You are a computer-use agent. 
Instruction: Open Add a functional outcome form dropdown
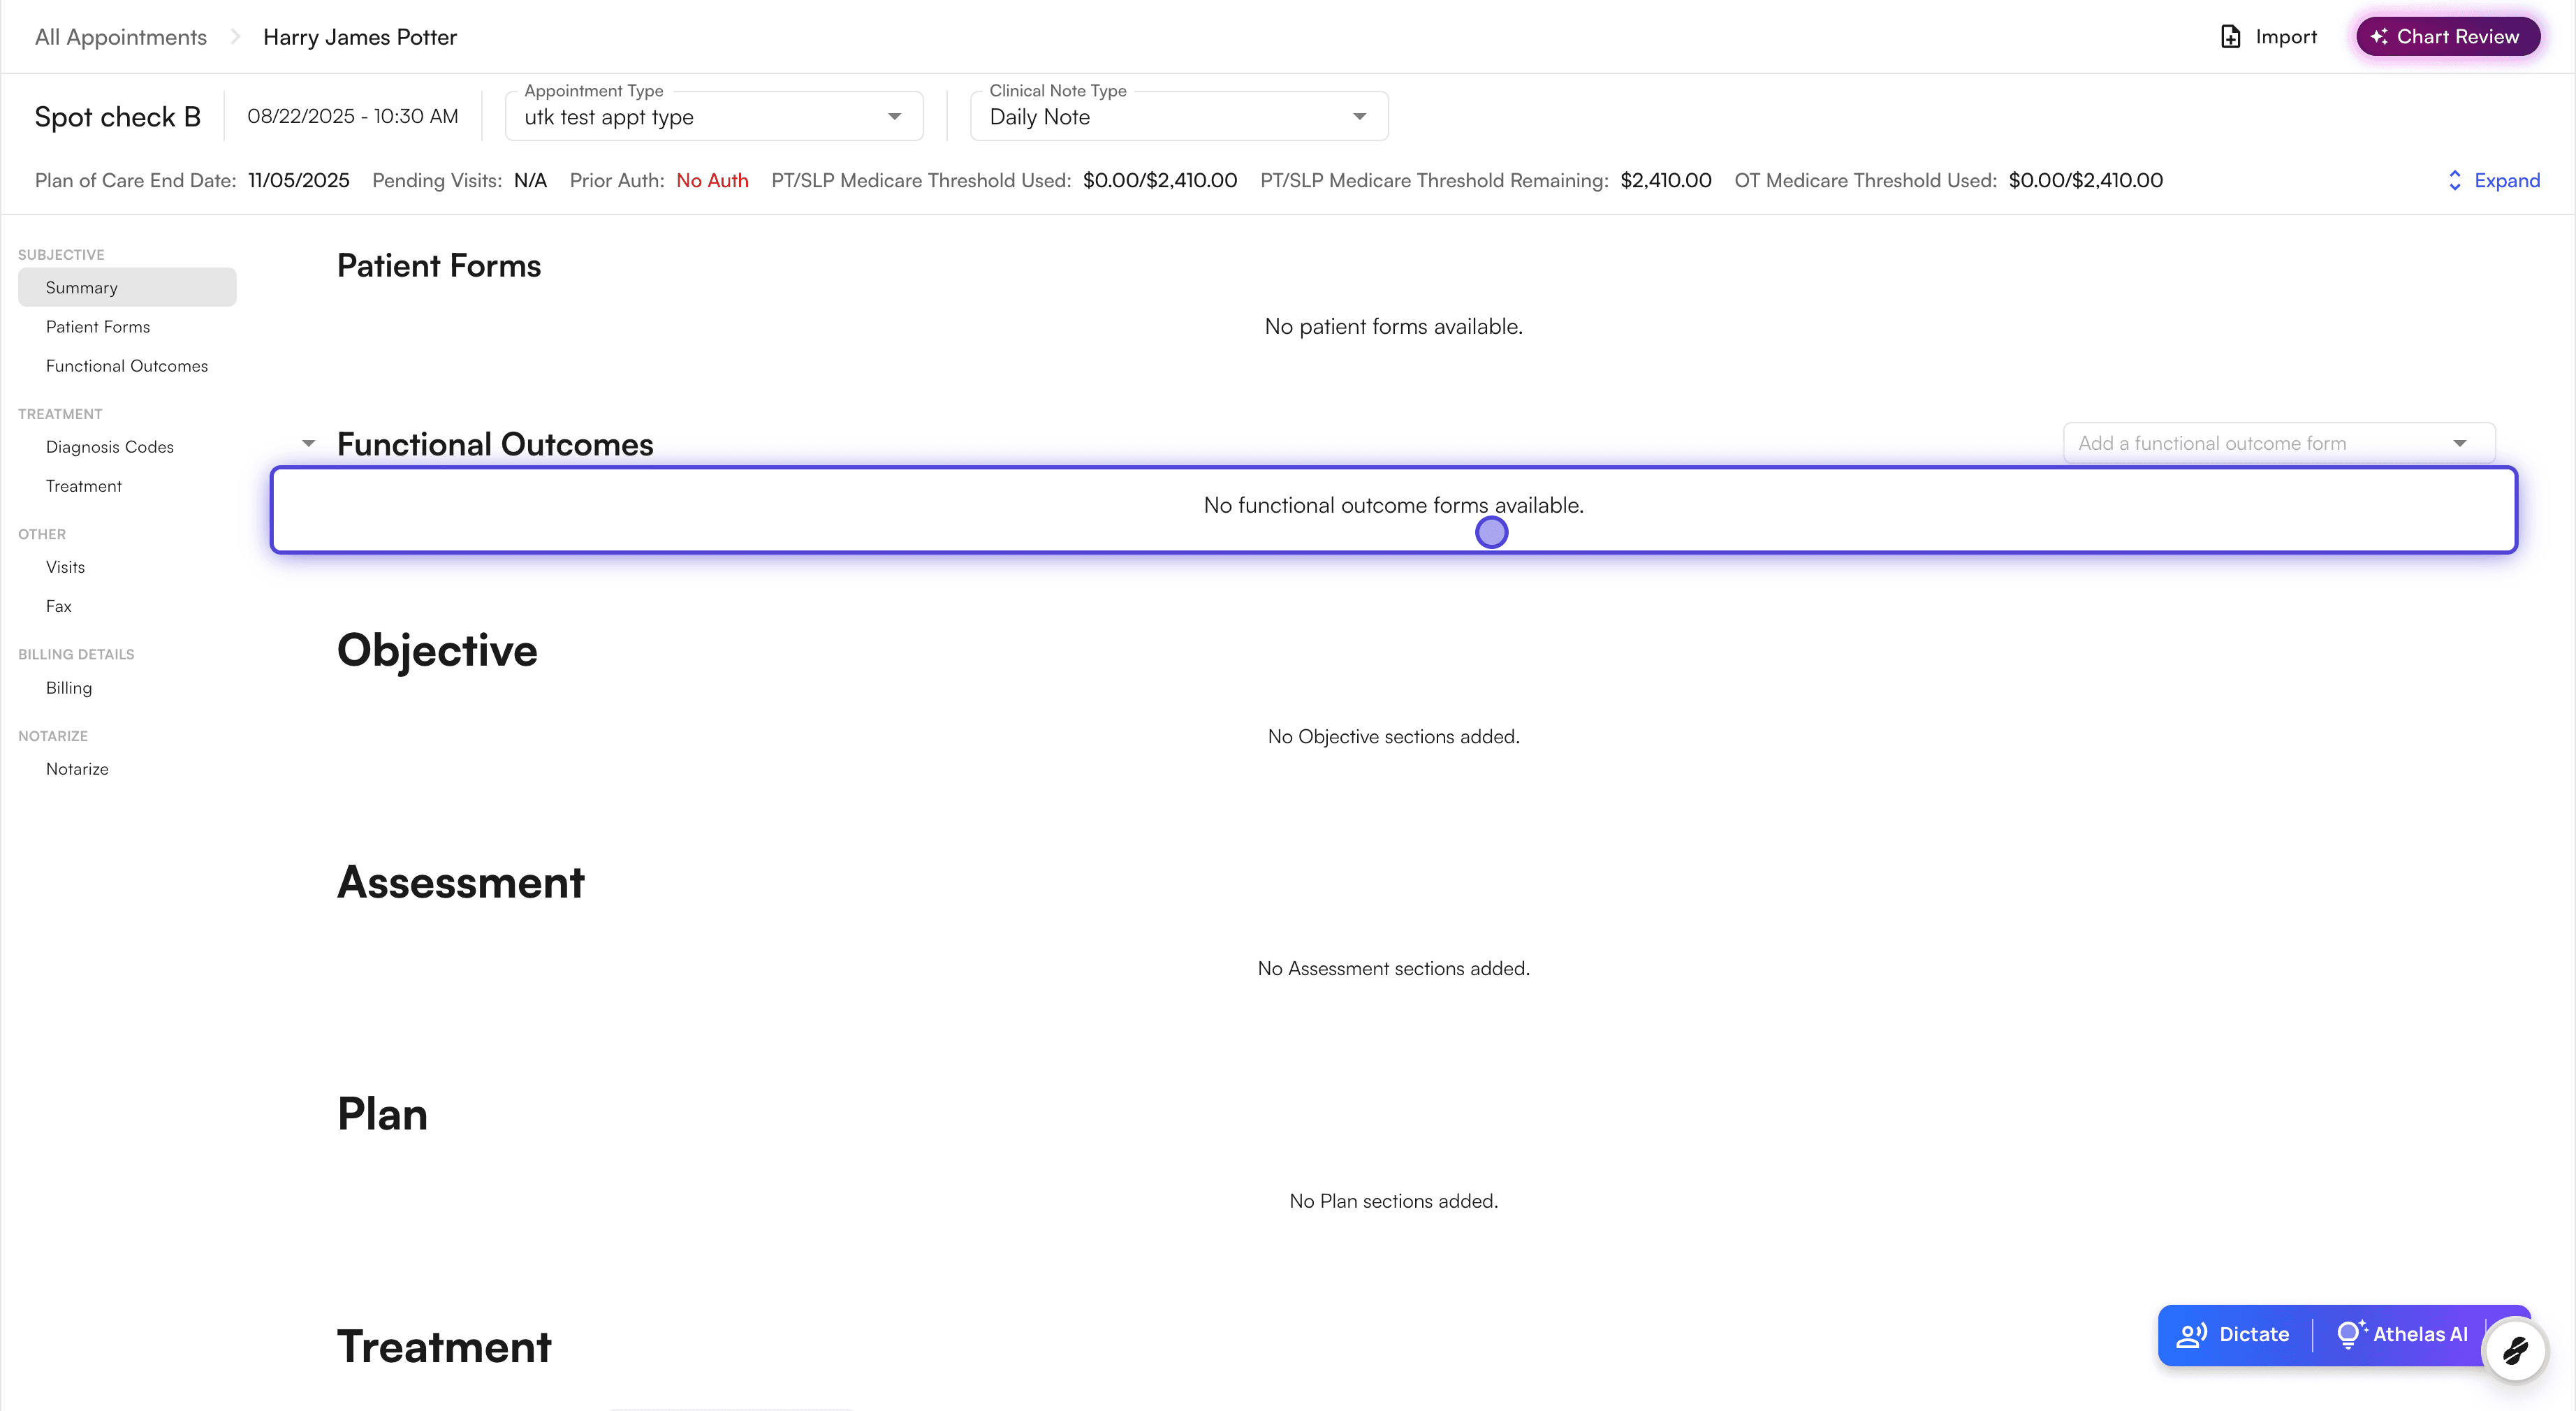tap(2278, 444)
